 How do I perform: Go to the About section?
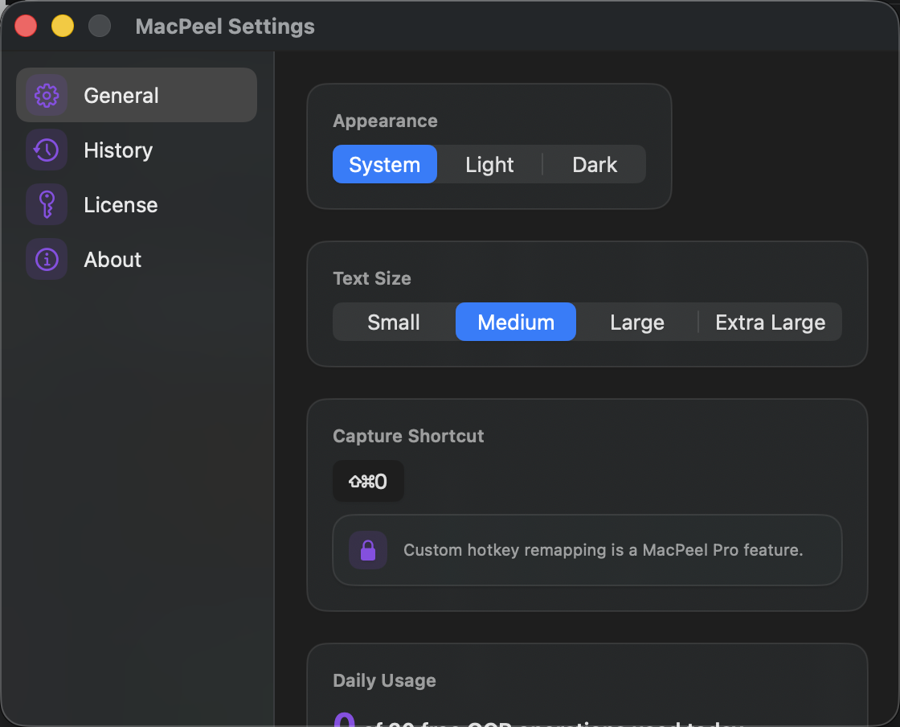[x=137, y=259]
